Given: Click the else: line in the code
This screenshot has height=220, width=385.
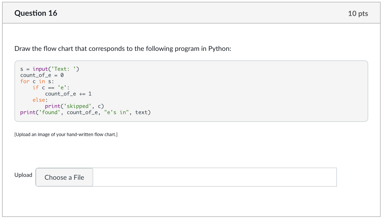Looking at the screenshot, I should coord(39,100).
